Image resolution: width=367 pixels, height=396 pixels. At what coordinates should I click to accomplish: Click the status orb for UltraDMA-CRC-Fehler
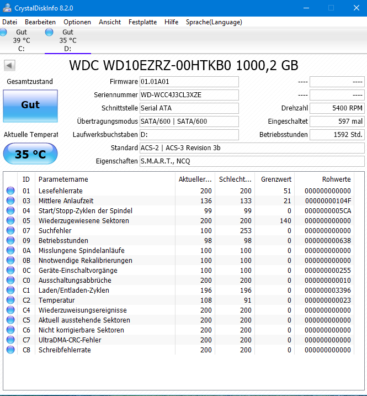pyautogui.click(x=10, y=340)
